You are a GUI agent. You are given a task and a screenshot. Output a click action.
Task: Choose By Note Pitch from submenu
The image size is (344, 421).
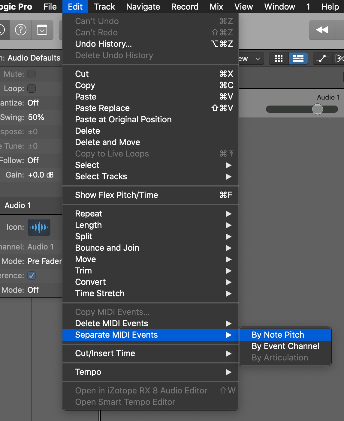(278, 335)
